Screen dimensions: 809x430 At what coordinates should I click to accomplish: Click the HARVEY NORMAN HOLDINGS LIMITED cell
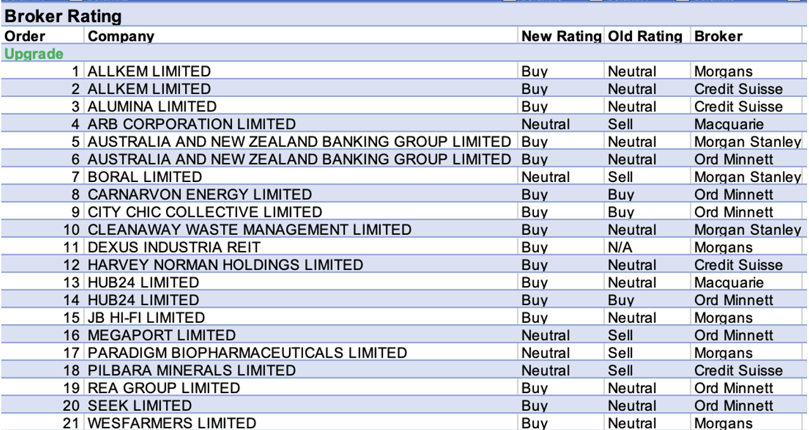225,265
